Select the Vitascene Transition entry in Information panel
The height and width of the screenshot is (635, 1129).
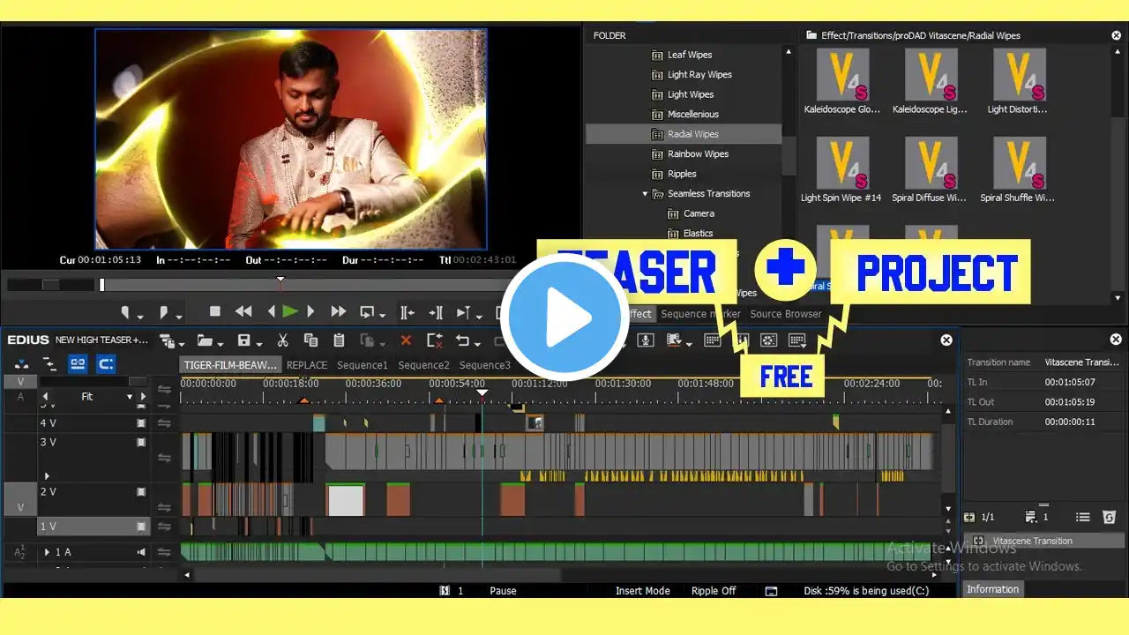(1045, 541)
